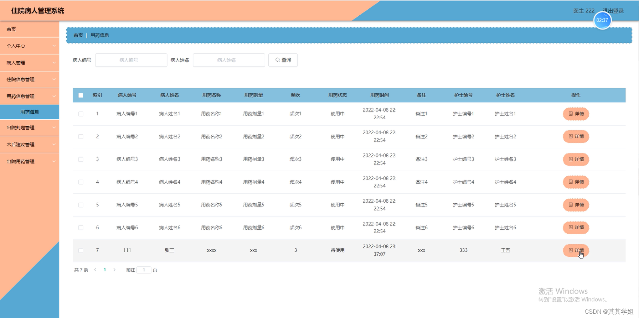
Task: Expand the 病人管理 sidebar menu
Action: [30, 63]
